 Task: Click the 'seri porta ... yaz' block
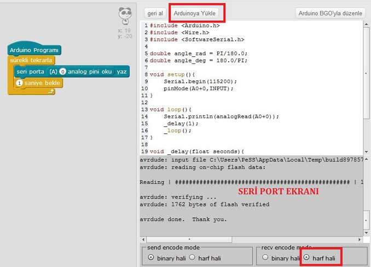point(72,72)
